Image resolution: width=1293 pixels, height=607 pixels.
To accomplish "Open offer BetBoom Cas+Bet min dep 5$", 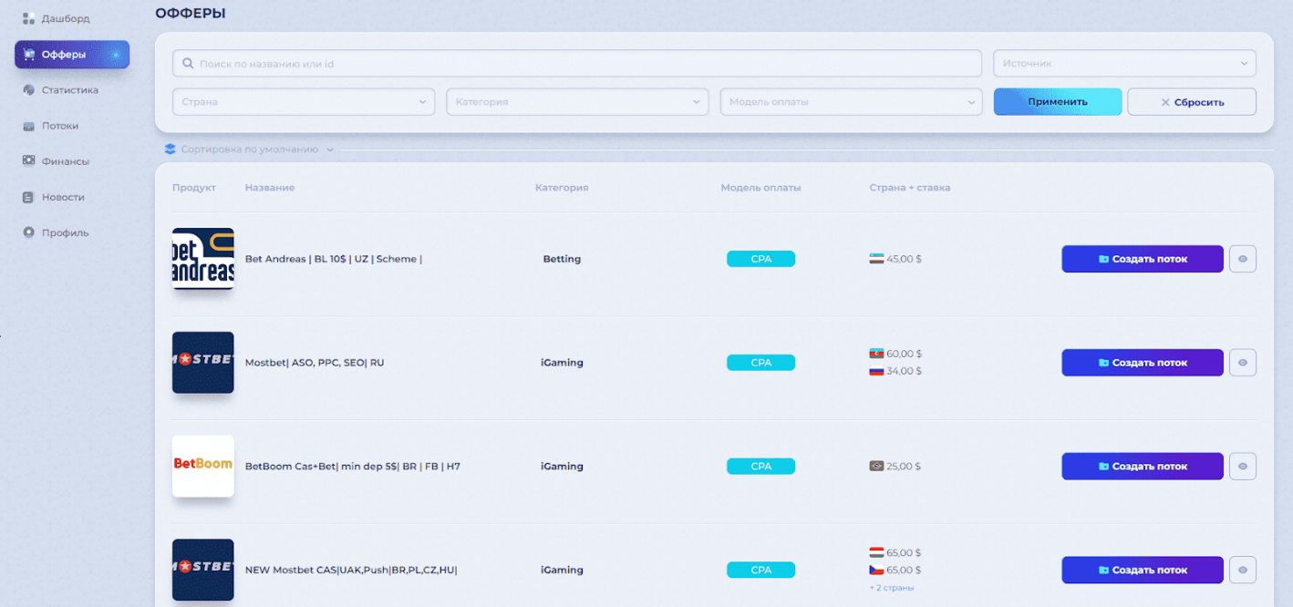I will (353, 466).
